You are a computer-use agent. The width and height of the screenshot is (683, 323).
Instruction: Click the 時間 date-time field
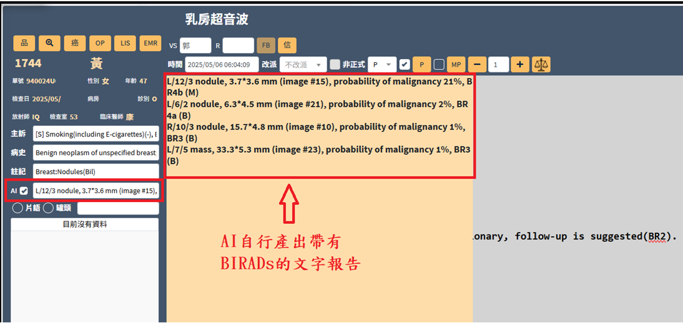coord(222,64)
